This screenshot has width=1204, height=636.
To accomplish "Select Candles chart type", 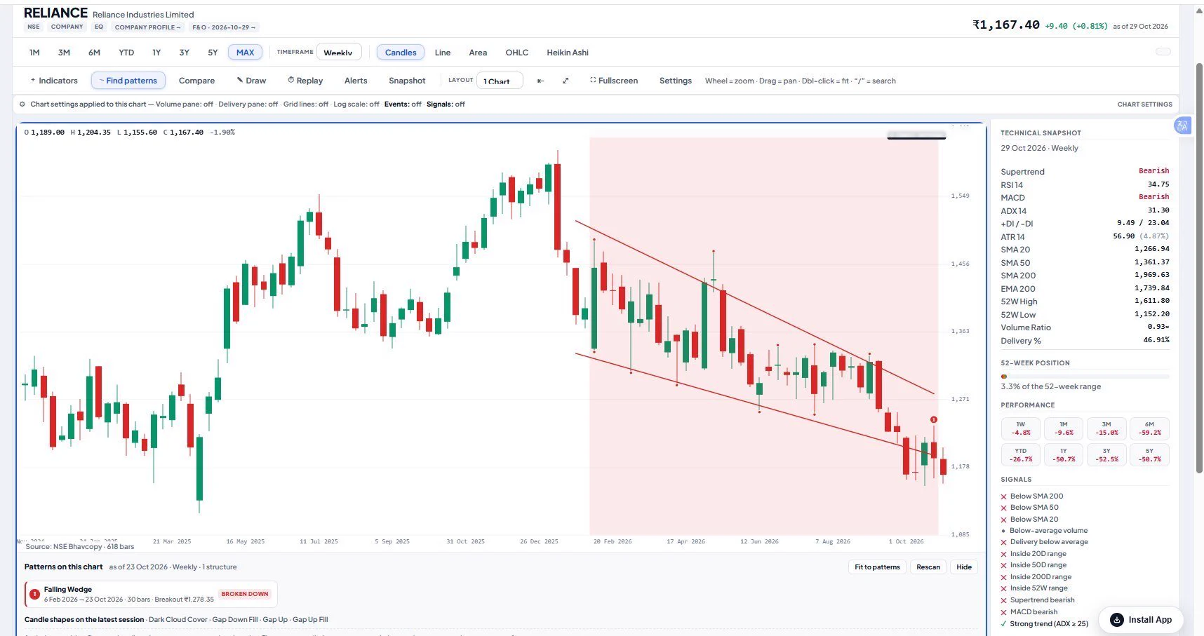I will [x=401, y=53].
